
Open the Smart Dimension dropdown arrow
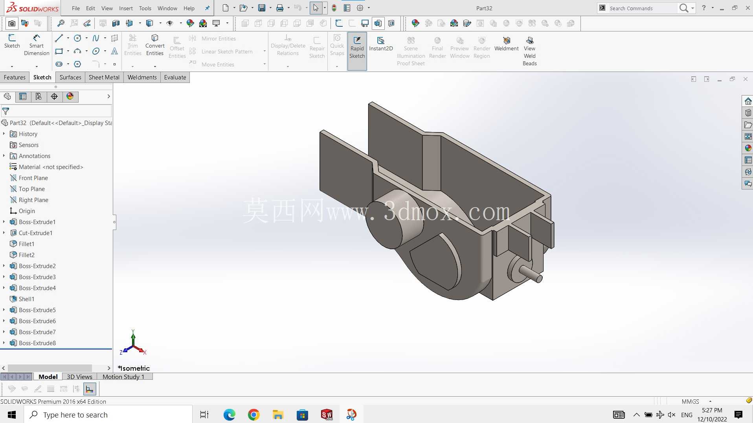pos(37,66)
